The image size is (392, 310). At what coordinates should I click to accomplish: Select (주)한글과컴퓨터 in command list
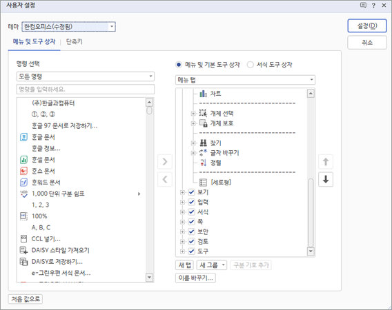point(53,103)
